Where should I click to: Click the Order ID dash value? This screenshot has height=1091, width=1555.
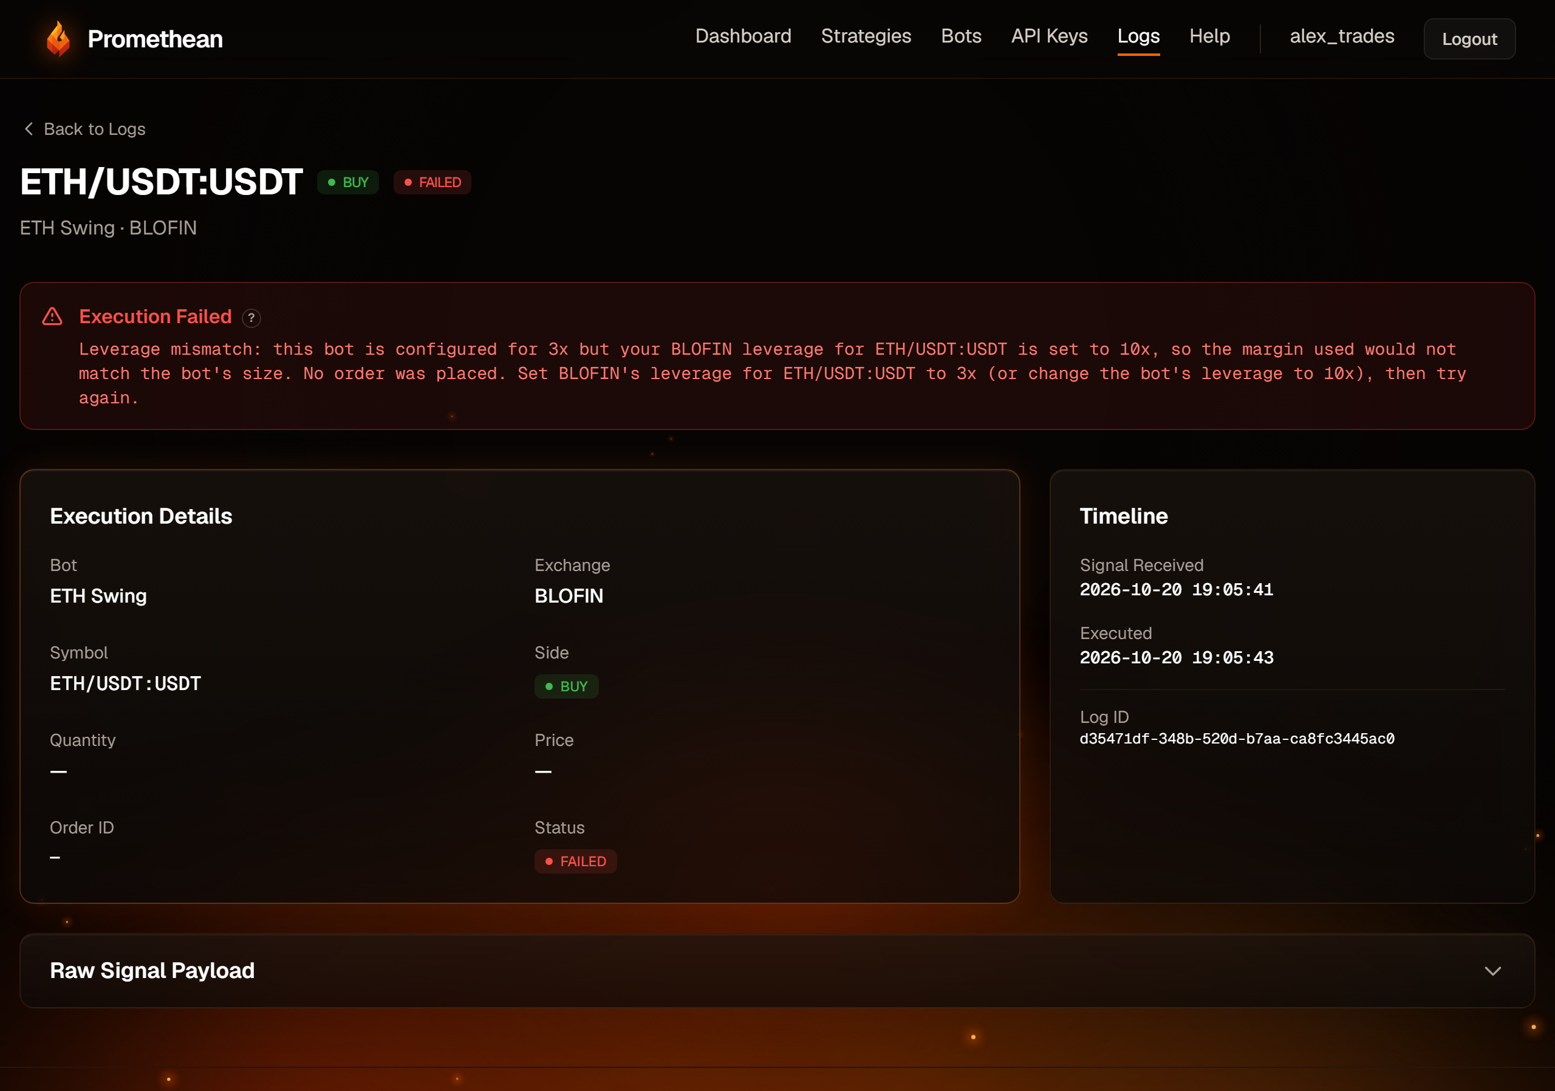(x=55, y=857)
